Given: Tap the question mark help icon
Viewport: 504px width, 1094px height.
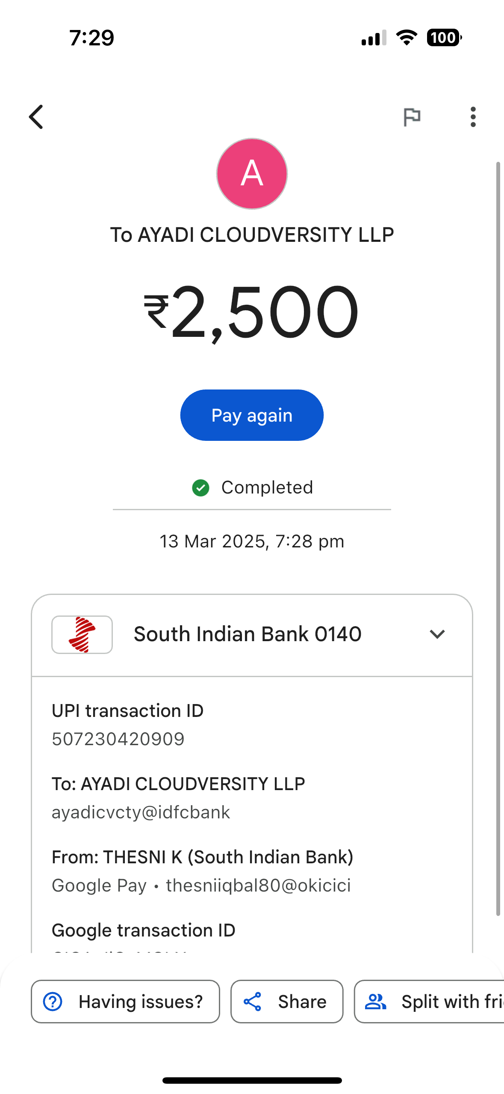Looking at the screenshot, I should tap(53, 1002).
